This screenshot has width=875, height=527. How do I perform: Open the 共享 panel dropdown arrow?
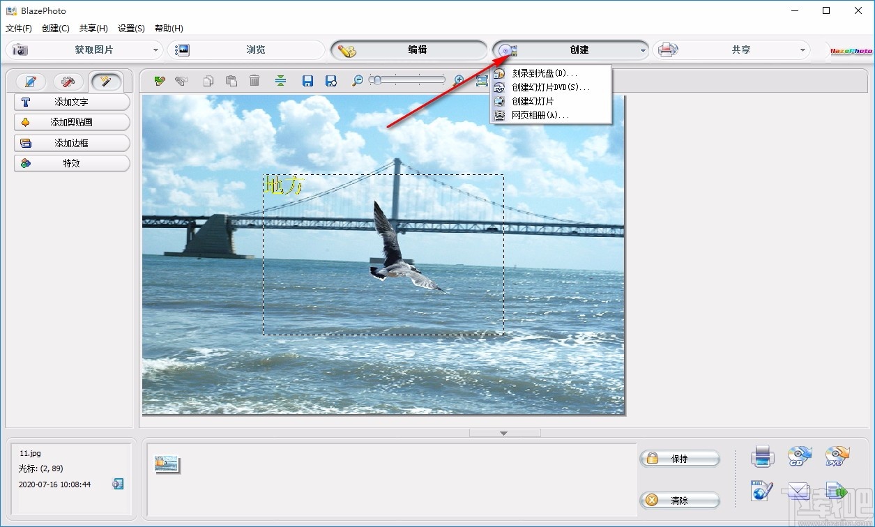802,49
